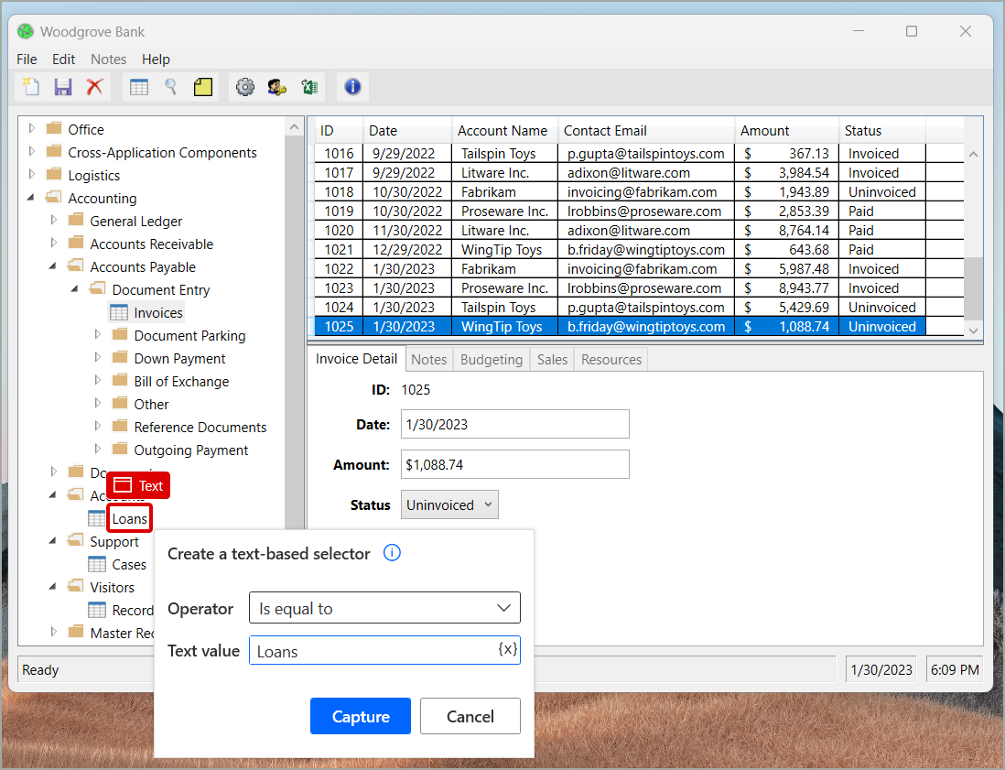Save changes with the Save toolbar icon
Screen dimensions: 1005x770
[62, 86]
